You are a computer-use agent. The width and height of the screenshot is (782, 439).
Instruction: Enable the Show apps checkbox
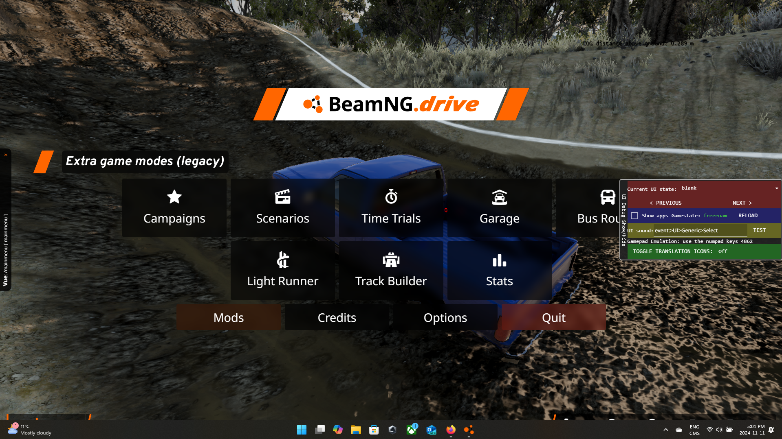(x=634, y=216)
